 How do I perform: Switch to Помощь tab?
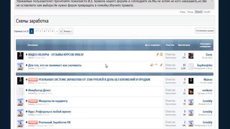point(190,12)
